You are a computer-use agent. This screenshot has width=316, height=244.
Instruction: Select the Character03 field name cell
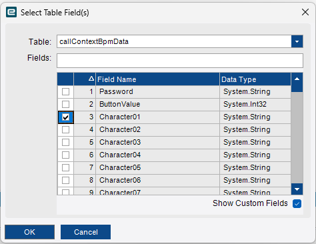pyautogui.click(x=157, y=142)
